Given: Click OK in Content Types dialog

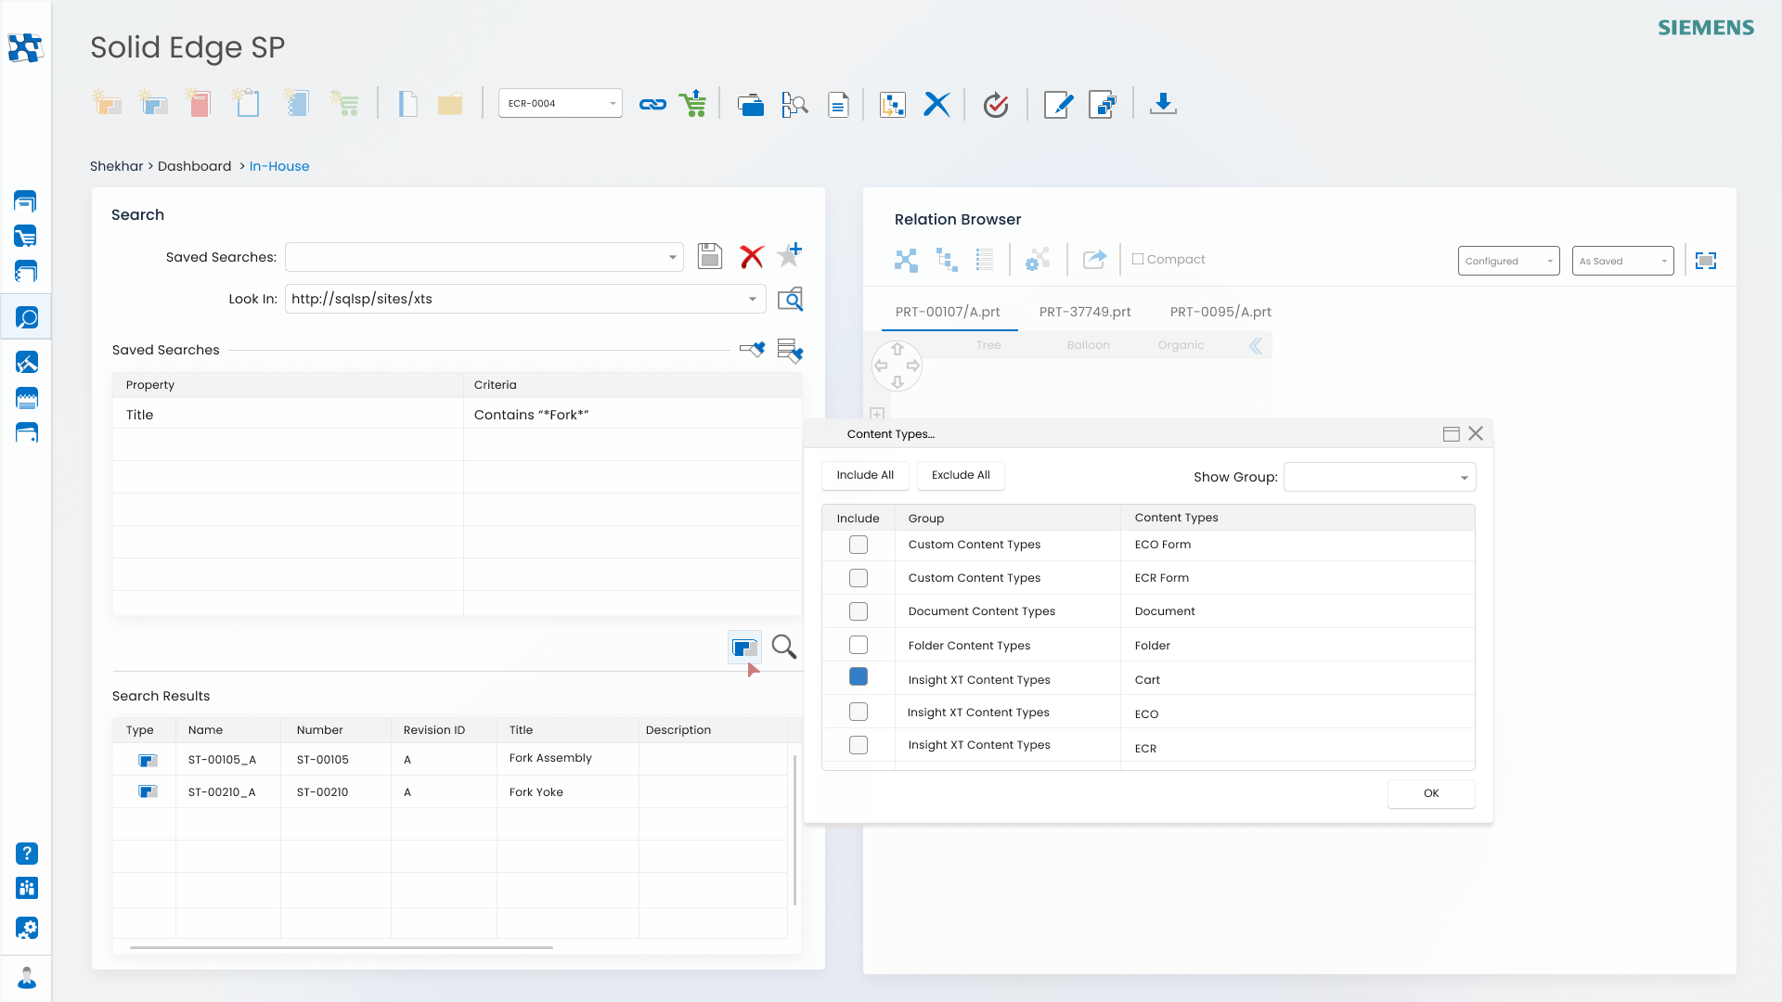Looking at the screenshot, I should 1431,793.
